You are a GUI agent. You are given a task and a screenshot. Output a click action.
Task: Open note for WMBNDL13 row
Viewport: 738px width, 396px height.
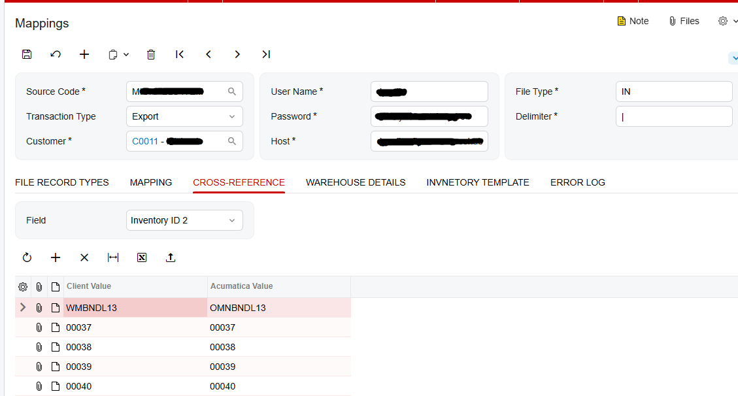(x=56, y=308)
